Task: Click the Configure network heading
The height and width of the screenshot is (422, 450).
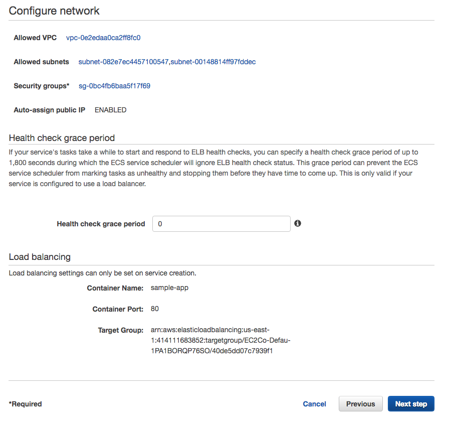Action: [x=54, y=11]
